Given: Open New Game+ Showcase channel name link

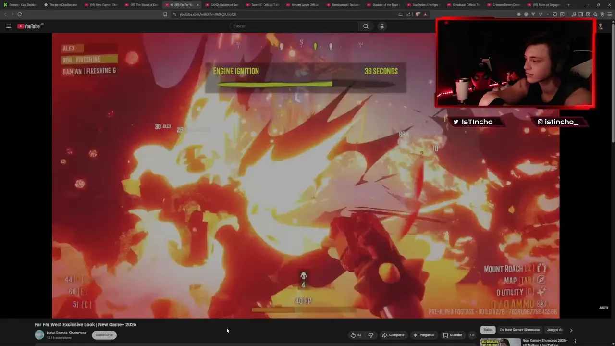Looking at the screenshot, I should (67, 333).
